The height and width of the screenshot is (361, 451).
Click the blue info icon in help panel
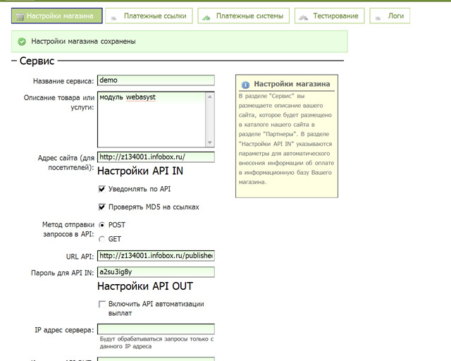(245, 84)
